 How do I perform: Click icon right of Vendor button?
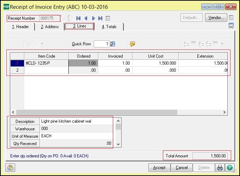231,18
